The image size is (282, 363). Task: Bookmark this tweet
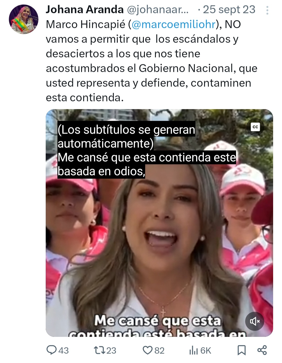(x=242, y=350)
